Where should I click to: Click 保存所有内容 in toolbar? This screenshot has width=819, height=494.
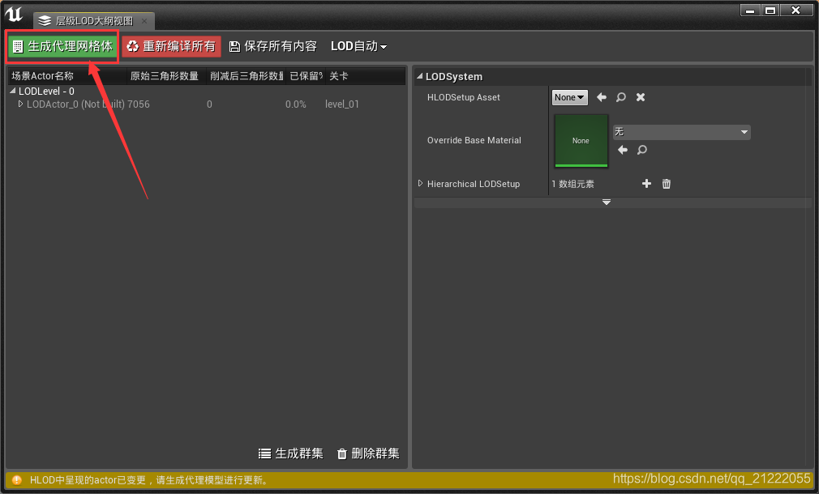click(x=273, y=46)
